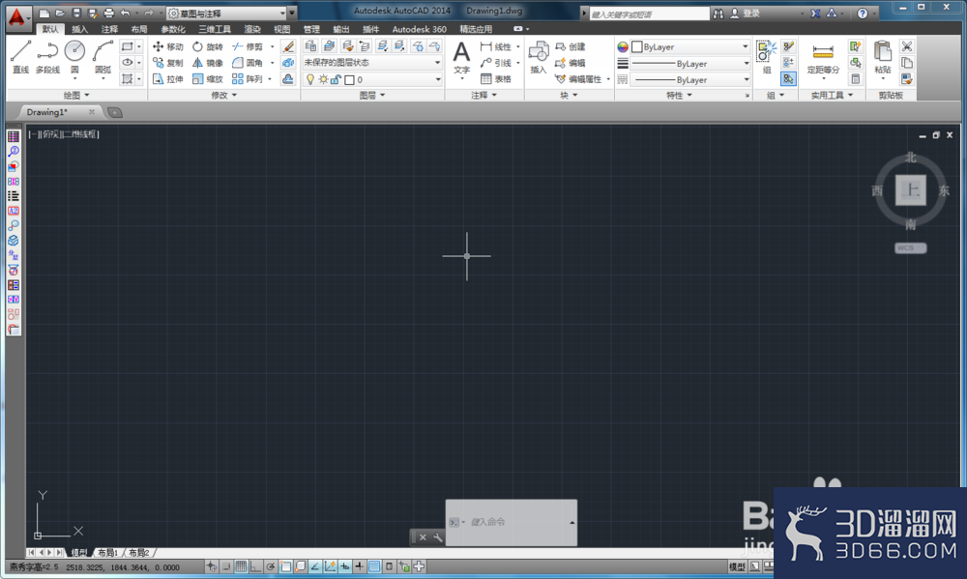Click the Create block (创建) button

pos(571,46)
